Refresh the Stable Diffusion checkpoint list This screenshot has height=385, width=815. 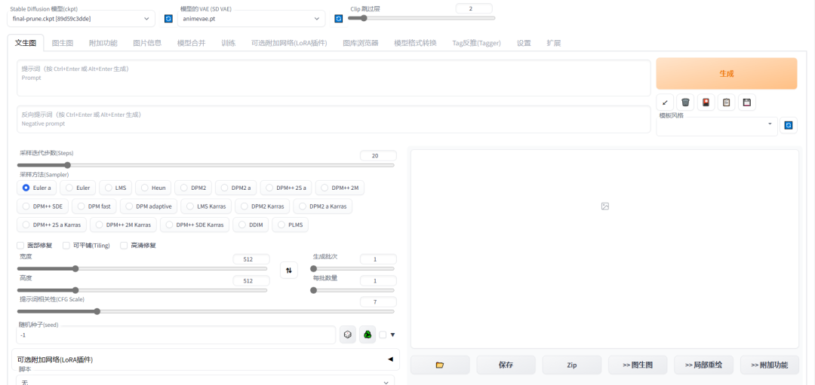click(168, 18)
